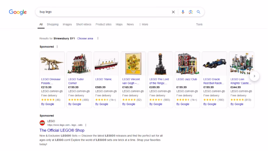Click By Google under Vincent van Gogh

tap(128, 104)
